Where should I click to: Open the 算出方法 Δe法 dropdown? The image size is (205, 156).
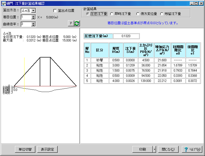(x=33, y=11)
